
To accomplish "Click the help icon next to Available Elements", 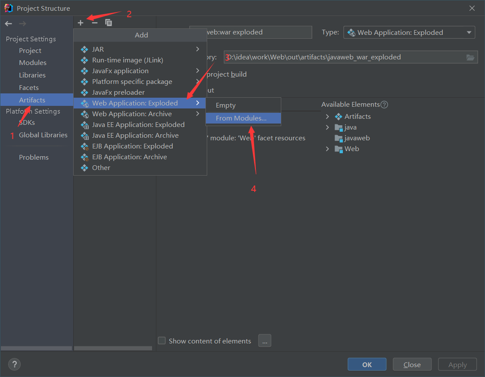I will point(384,104).
